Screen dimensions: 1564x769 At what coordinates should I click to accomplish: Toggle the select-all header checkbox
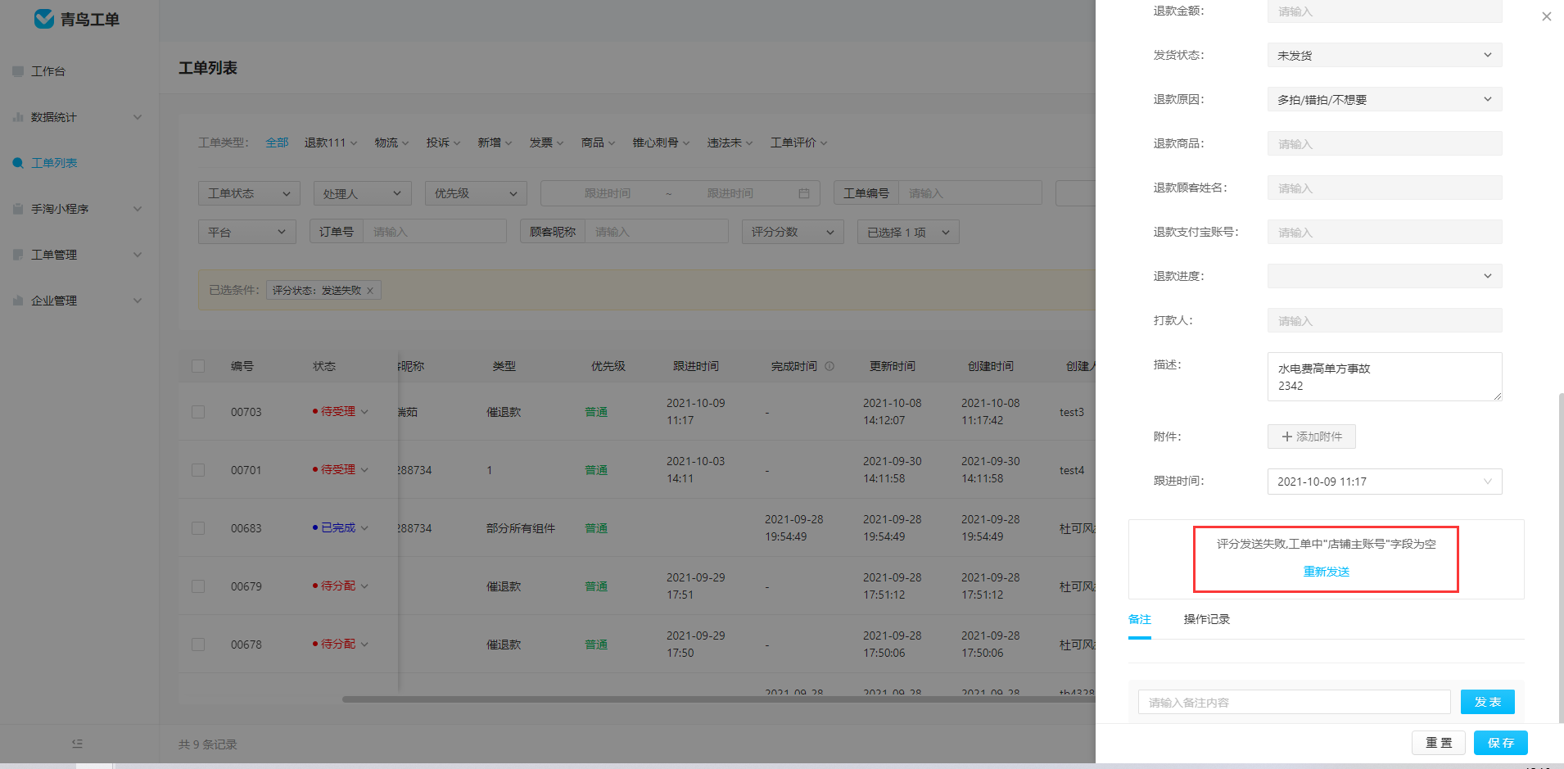point(198,366)
